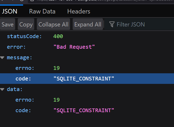The width and height of the screenshot is (174, 127).
Task: Select the value 400
Action: click(x=58, y=36)
